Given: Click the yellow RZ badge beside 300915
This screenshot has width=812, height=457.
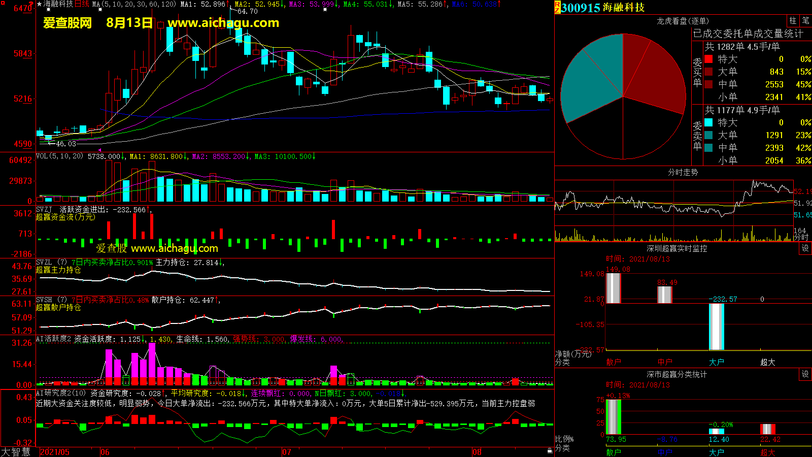Looking at the screenshot, I should [557, 7].
